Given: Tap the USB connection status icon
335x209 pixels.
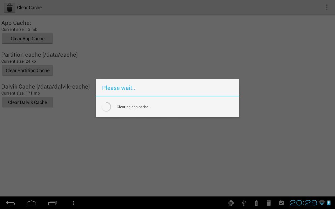Looking at the screenshot, I should [244, 203].
